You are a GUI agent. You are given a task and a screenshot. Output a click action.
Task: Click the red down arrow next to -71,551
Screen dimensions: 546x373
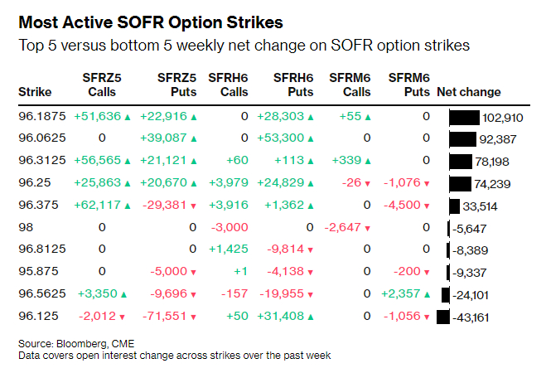[x=190, y=317]
